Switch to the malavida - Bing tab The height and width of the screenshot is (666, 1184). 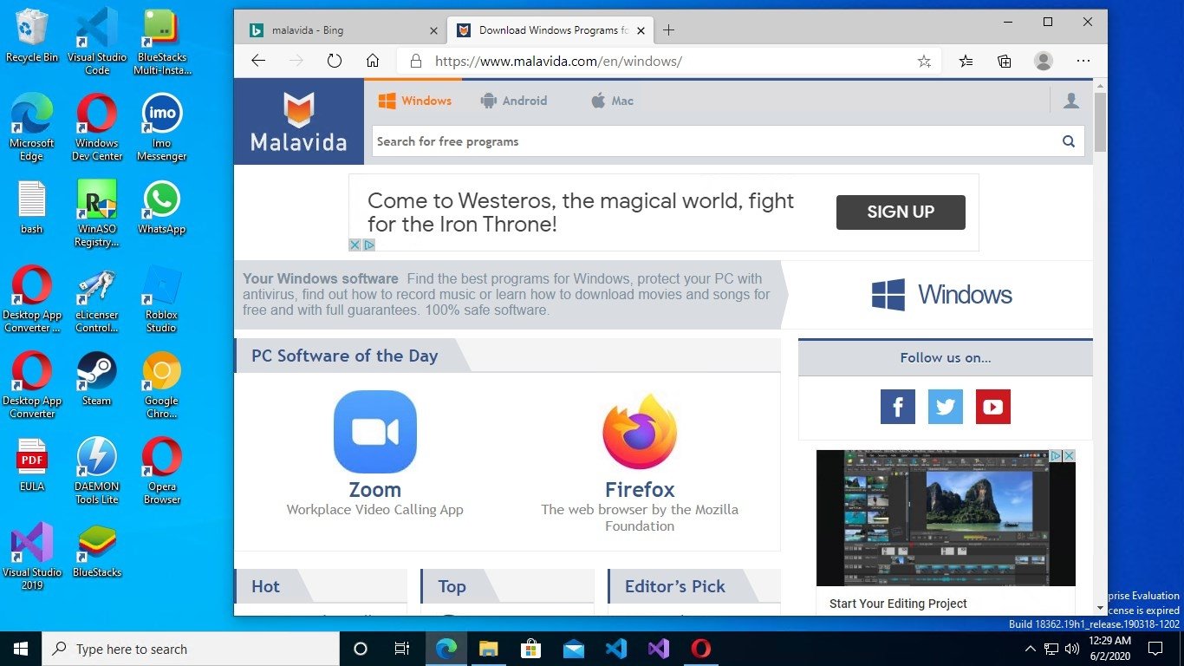click(x=340, y=30)
